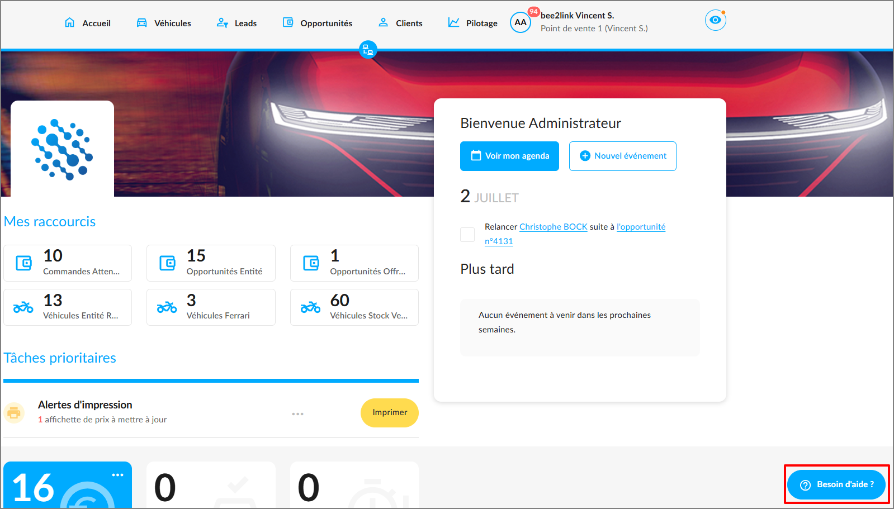The height and width of the screenshot is (509, 894).
Task: Click the blue round icon under the navigation bar
Action: pyautogui.click(x=368, y=50)
